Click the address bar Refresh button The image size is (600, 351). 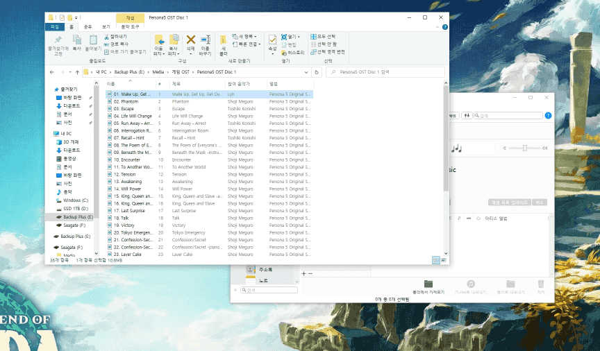(317, 72)
